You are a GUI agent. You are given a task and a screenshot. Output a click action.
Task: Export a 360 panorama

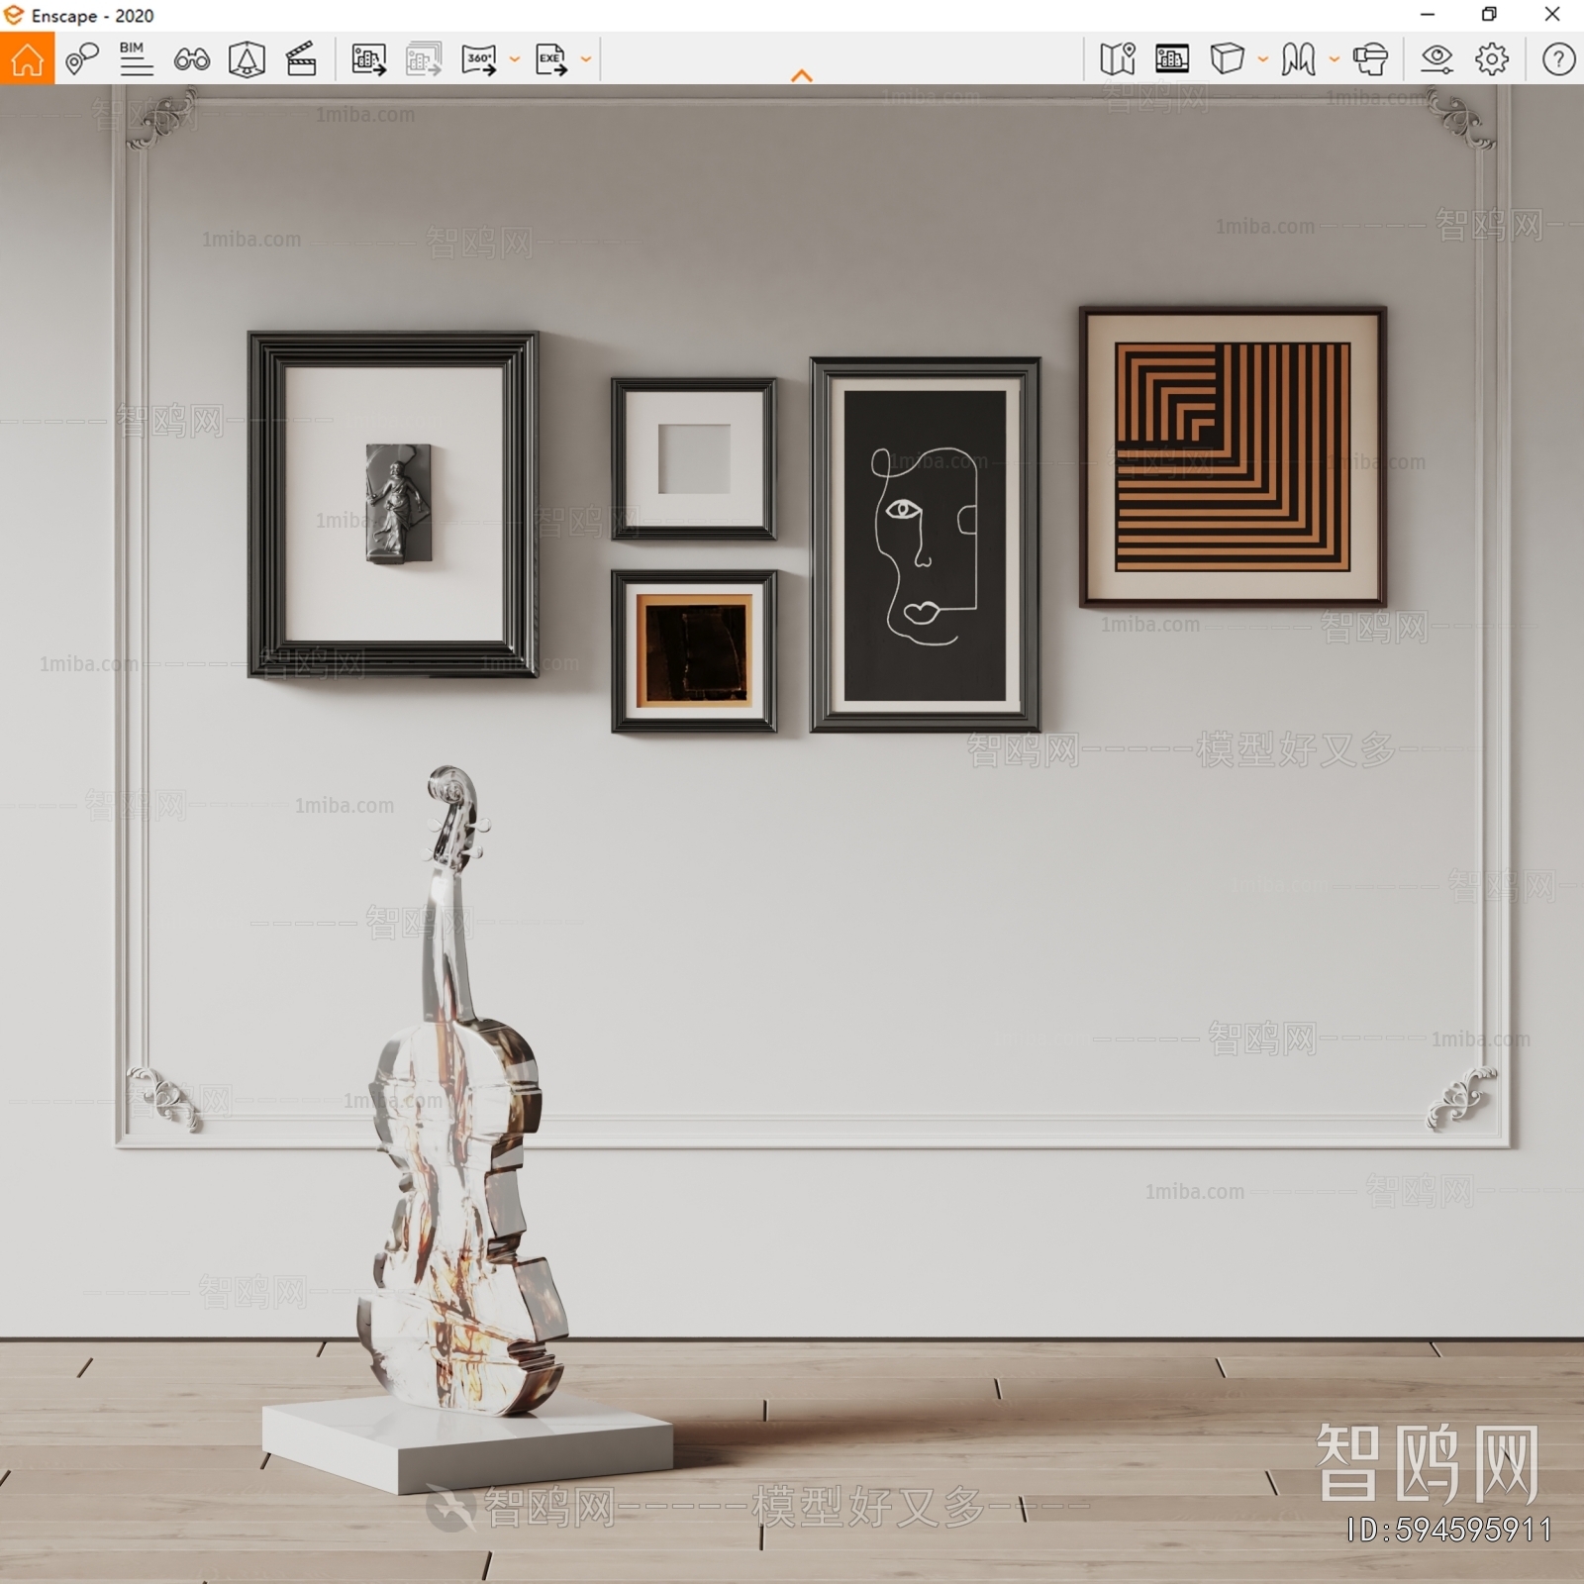[479, 59]
